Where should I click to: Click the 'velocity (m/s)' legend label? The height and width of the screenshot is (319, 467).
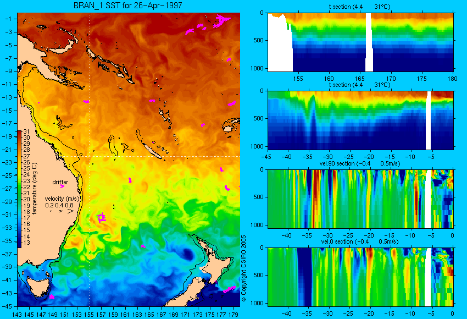pos(62,199)
